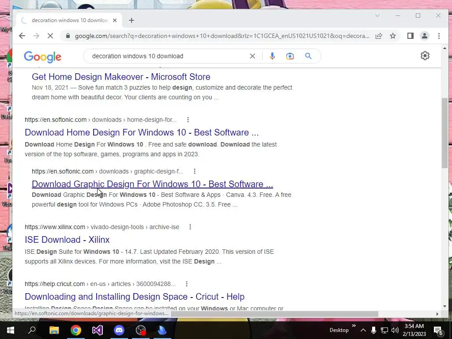
Task: Open network status in the tray
Action: coord(384,330)
